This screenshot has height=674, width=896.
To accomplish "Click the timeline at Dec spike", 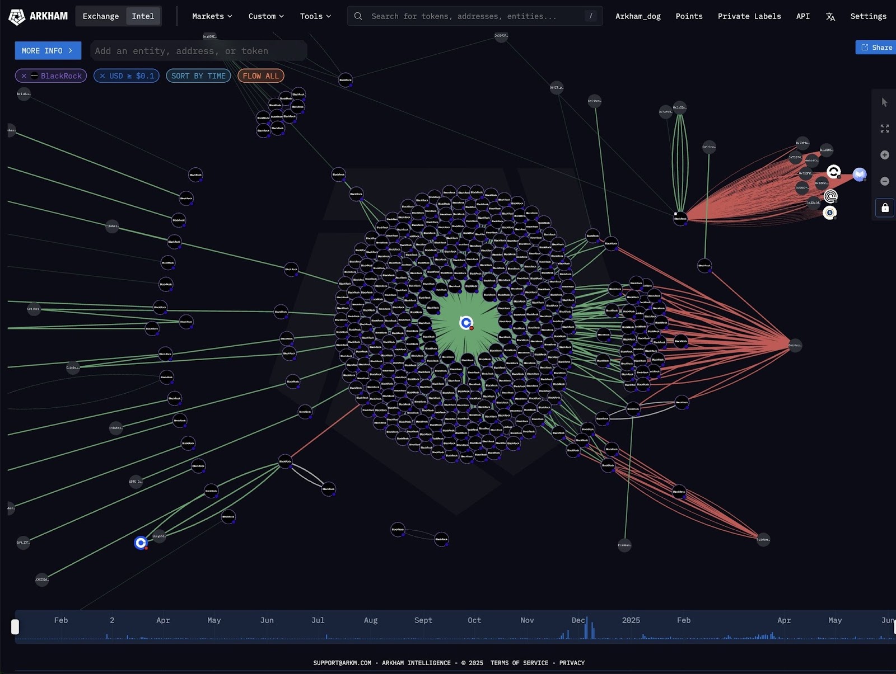I will (586, 628).
